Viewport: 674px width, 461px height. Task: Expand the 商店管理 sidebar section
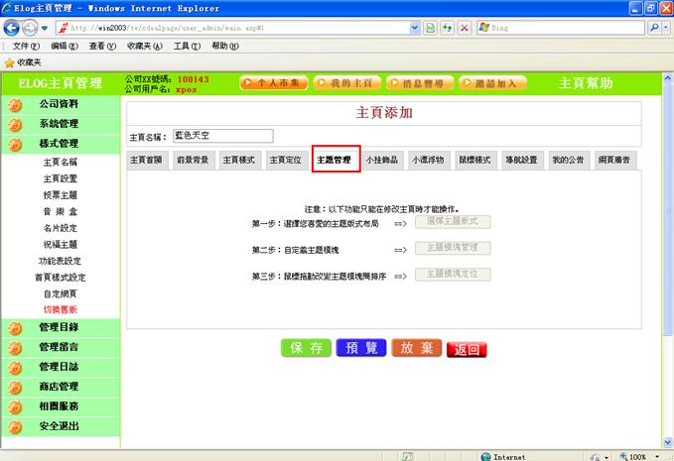click(59, 387)
